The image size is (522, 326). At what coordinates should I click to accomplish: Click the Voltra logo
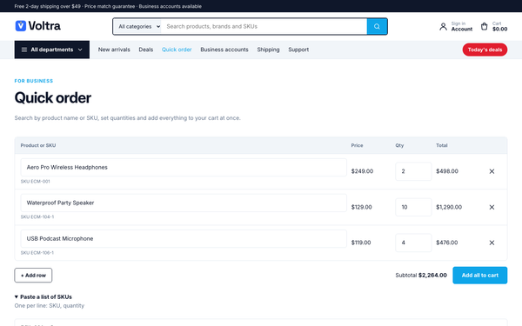(38, 26)
